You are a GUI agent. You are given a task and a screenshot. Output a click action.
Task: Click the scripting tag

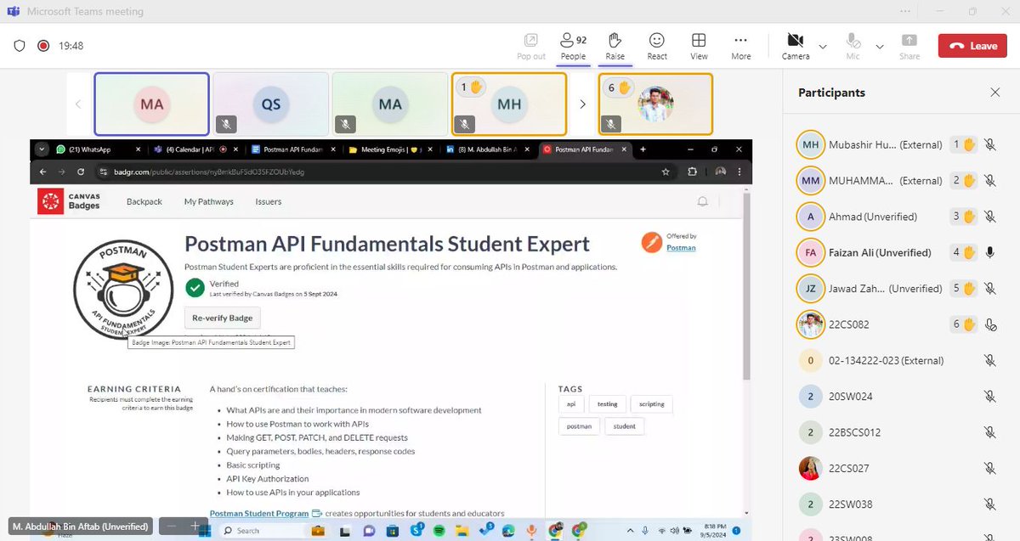[652, 404]
